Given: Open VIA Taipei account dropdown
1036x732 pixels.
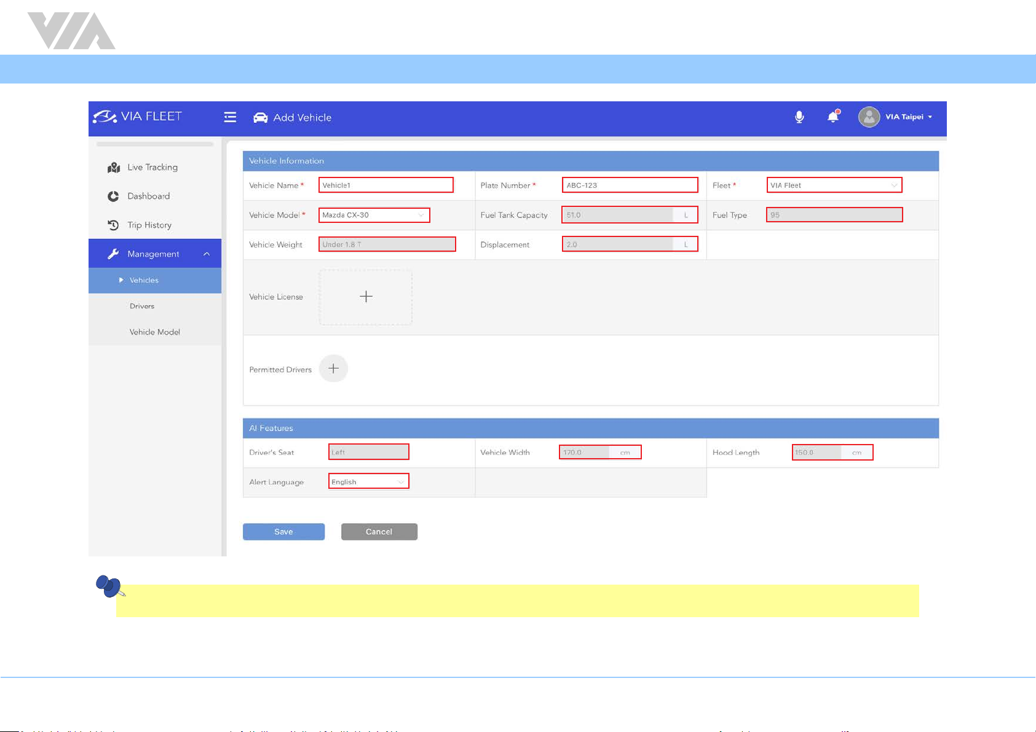Looking at the screenshot, I should click(909, 117).
